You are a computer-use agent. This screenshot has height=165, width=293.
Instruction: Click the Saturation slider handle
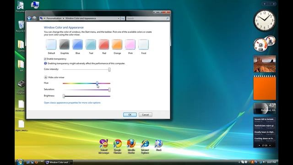(x=109, y=90)
